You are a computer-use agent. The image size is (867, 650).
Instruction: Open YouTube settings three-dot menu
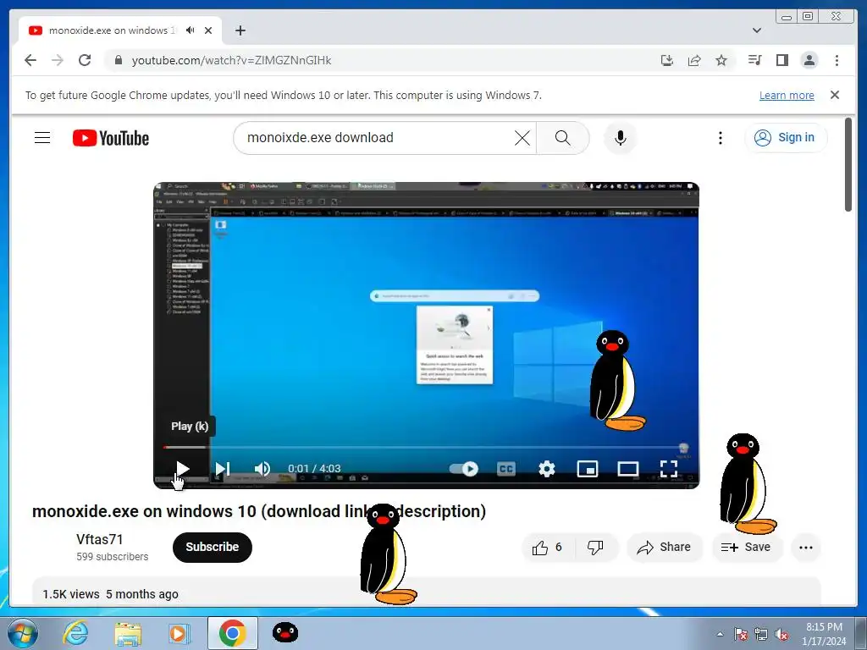point(720,138)
